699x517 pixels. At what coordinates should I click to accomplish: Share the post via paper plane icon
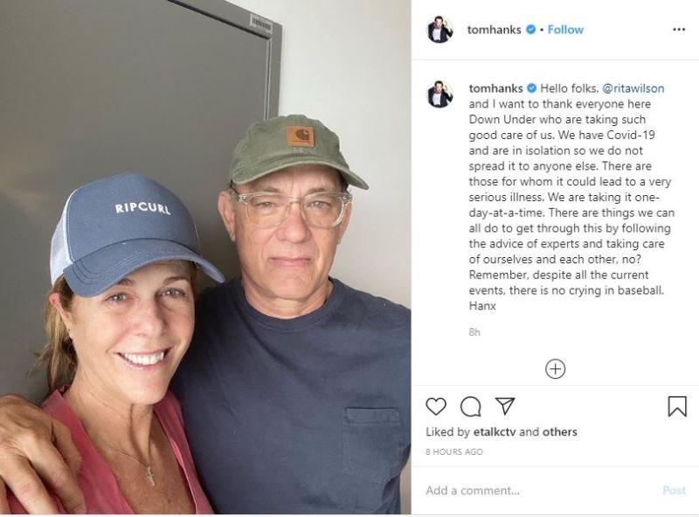(x=505, y=407)
